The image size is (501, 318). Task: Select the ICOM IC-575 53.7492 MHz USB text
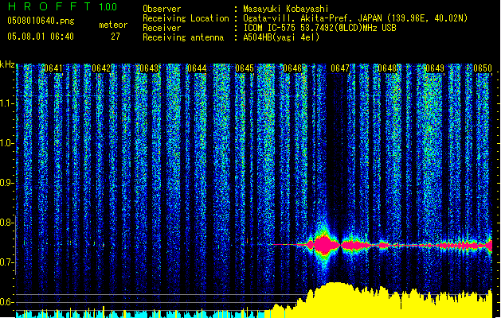point(319,28)
